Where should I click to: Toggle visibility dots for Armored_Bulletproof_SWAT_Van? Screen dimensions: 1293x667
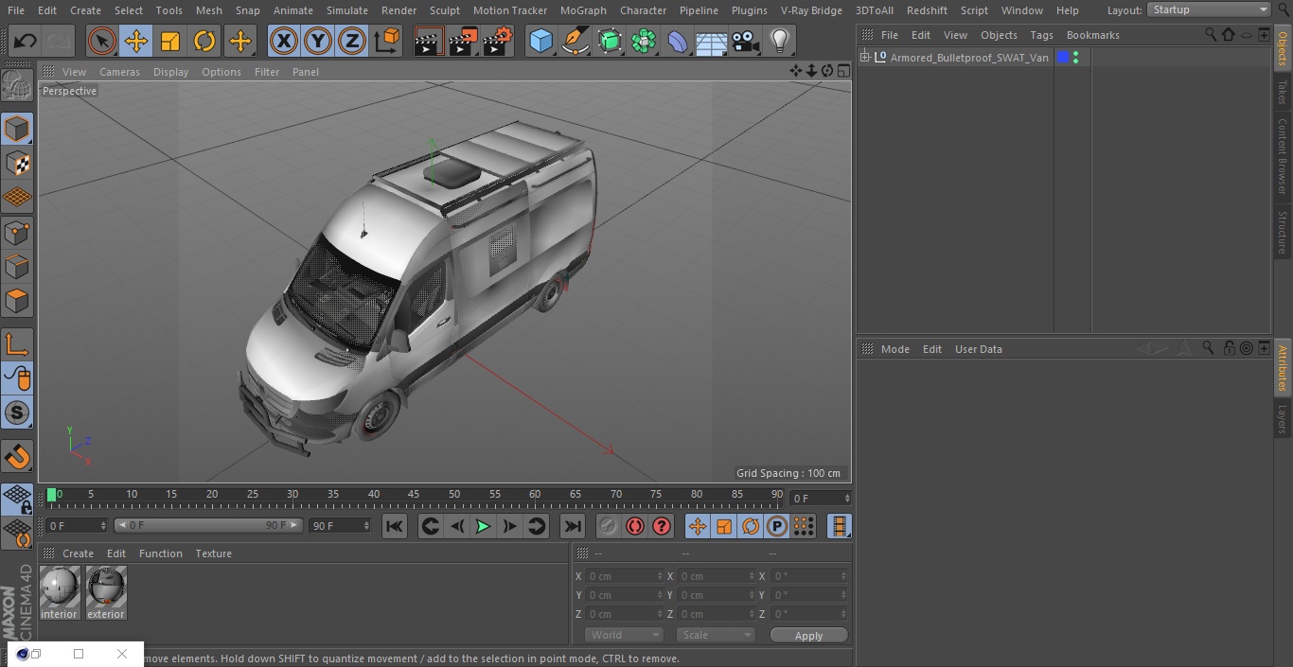(1075, 58)
